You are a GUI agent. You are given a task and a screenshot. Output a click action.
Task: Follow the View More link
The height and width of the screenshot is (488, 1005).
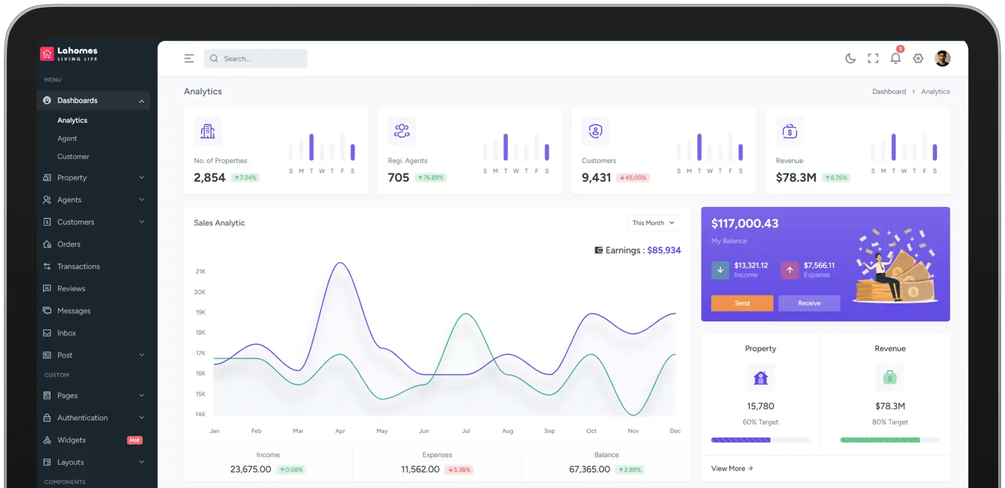(x=732, y=469)
